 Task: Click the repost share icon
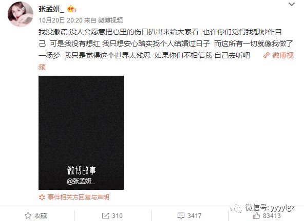pyautogui.click(x=105, y=215)
